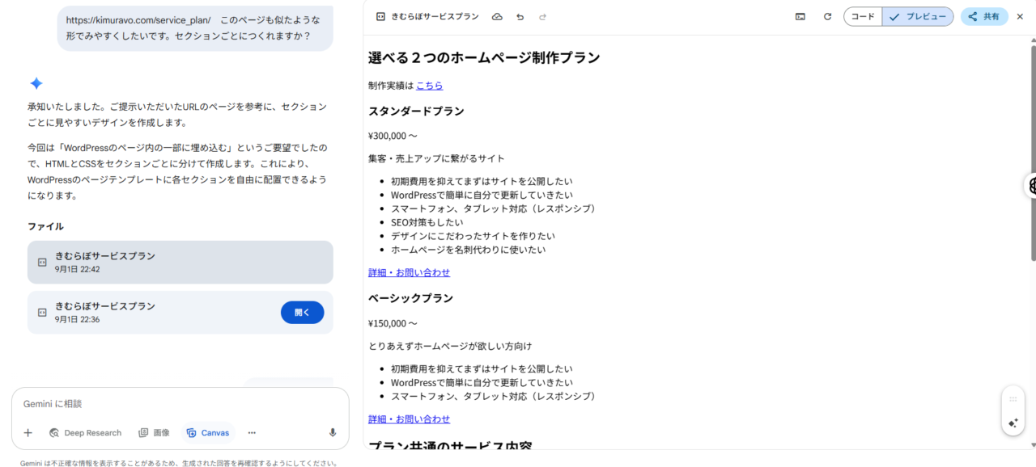Enable the Deep Research mode

85,432
